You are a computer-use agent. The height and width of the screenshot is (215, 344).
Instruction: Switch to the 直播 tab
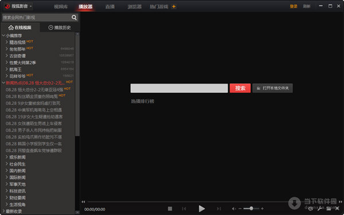[x=110, y=6]
